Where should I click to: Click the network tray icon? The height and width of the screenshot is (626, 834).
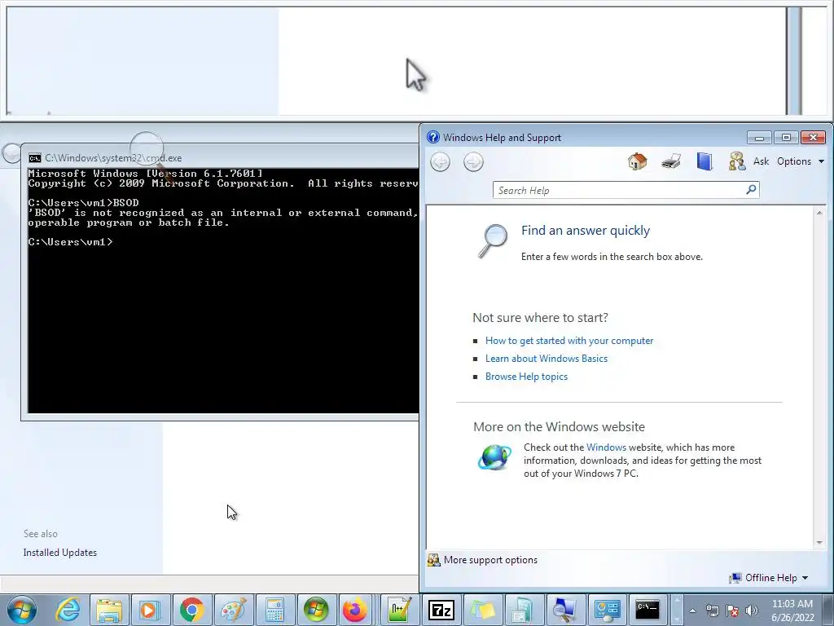click(x=712, y=611)
